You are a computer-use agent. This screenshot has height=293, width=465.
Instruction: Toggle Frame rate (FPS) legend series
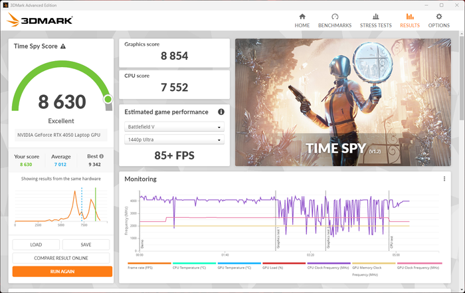click(x=149, y=266)
